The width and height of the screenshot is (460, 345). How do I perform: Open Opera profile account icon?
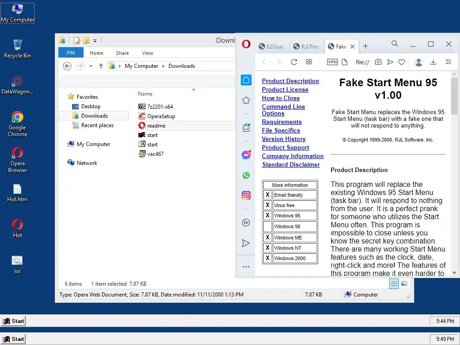[x=419, y=62]
